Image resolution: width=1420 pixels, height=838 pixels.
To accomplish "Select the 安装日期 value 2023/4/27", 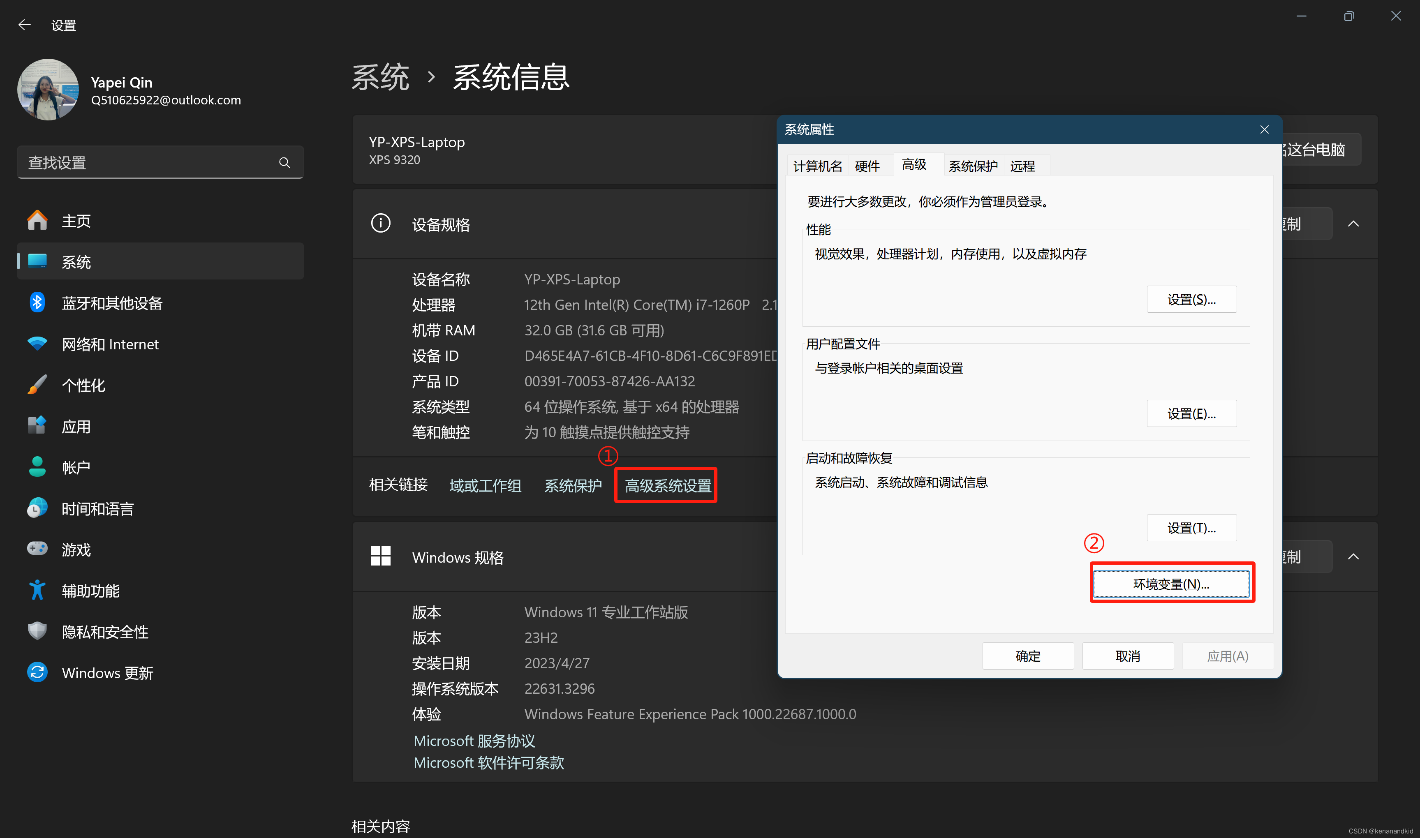I will [557, 663].
